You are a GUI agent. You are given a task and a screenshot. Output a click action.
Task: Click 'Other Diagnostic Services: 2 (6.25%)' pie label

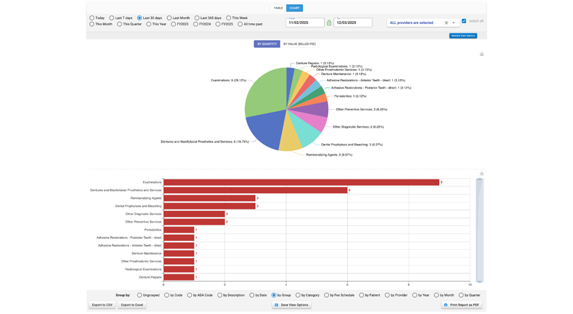pos(358,127)
